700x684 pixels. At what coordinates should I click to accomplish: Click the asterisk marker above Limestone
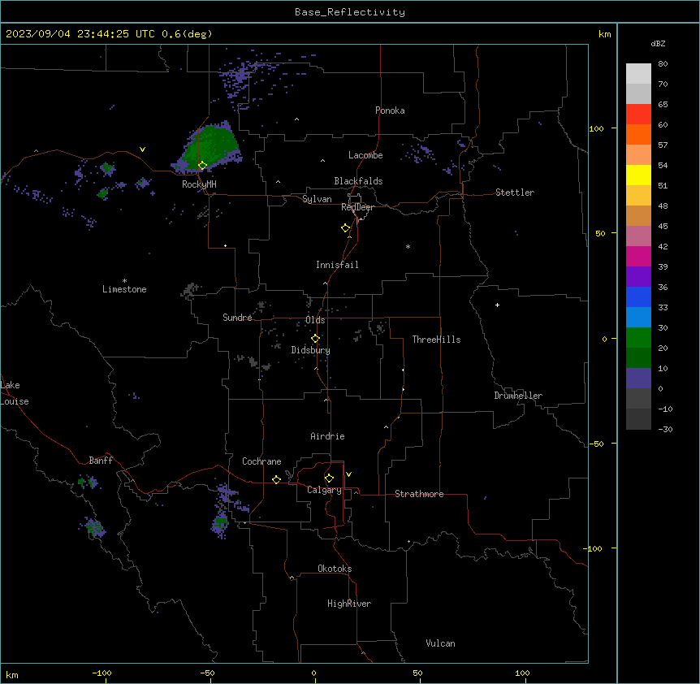click(124, 281)
